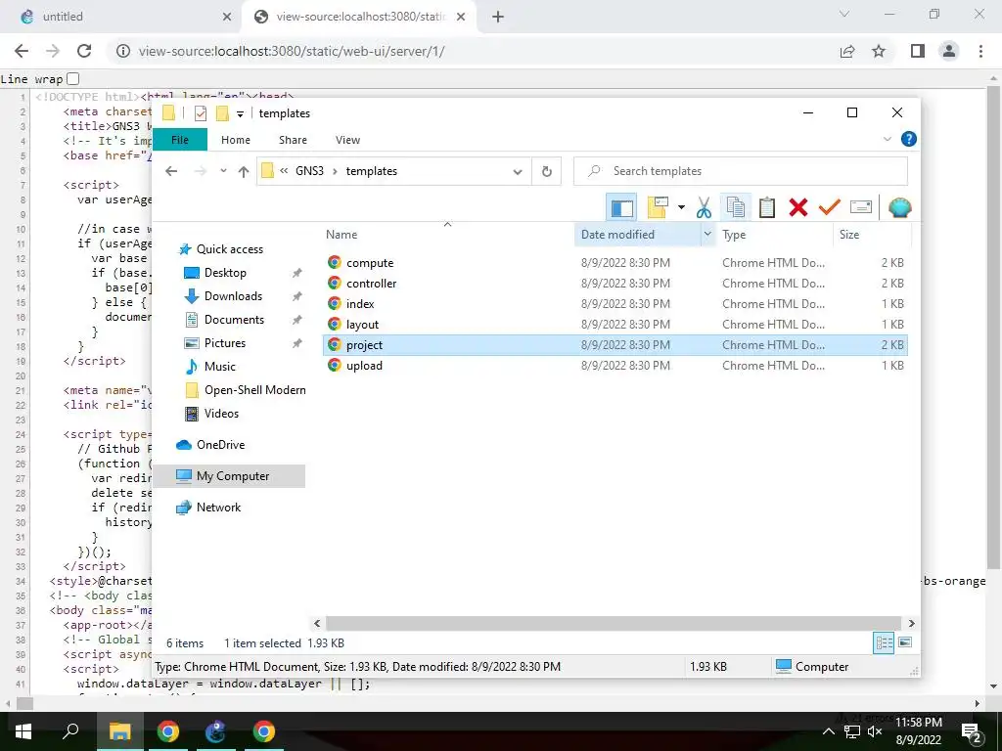Open address bar history dropdown
The image size is (1002, 751).
518,171
